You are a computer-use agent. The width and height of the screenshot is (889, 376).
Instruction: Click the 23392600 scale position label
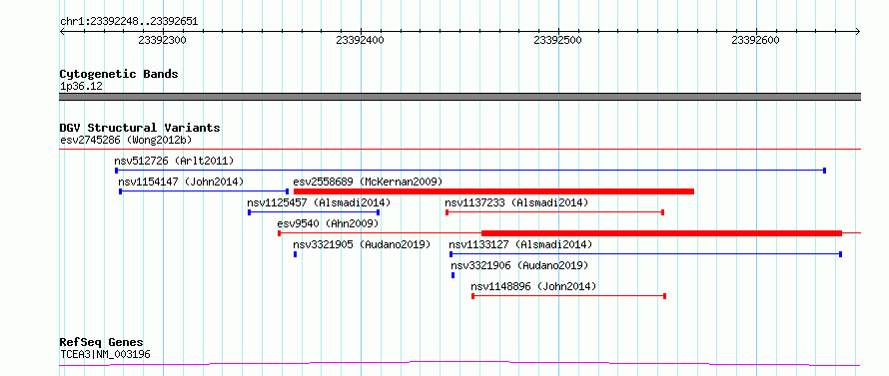(x=756, y=40)
